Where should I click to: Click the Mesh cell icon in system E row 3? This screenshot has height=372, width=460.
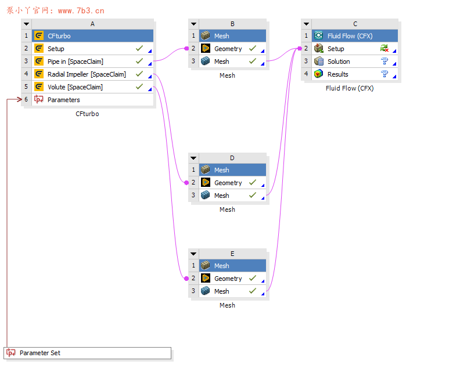(x=206, y=291)
